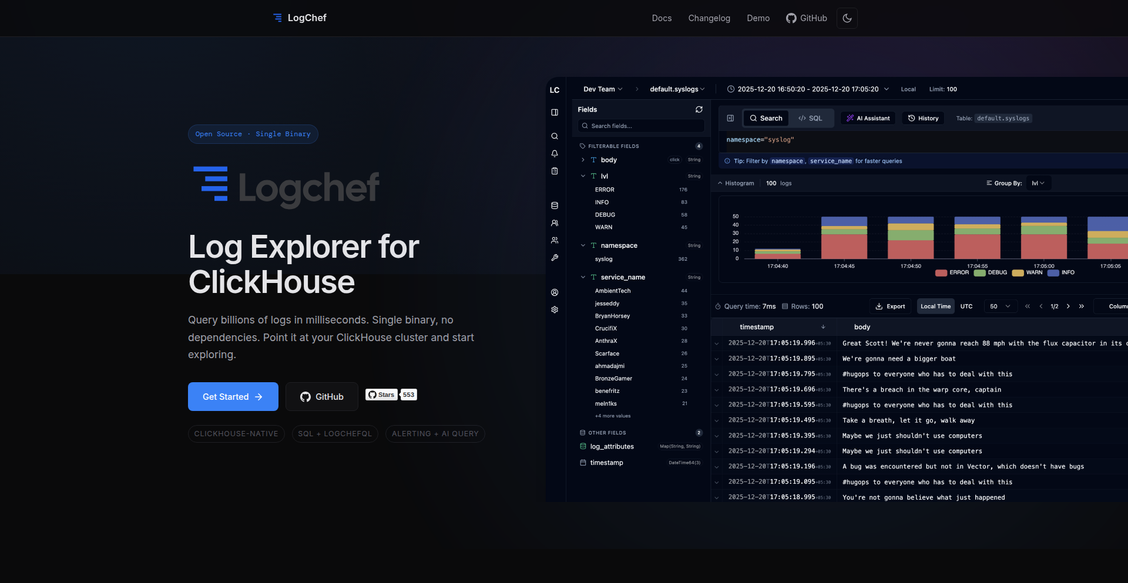Click the Get Started button

pos(233,396)
